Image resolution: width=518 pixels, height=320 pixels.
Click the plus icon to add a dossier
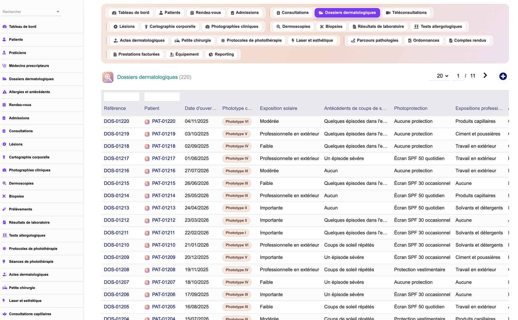pyautogui.click(x=503, y=76)
